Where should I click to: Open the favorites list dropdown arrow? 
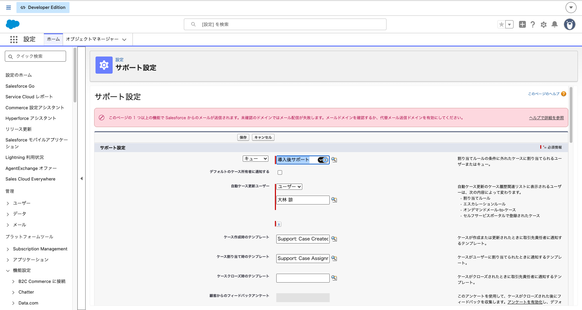pos(509,24)
